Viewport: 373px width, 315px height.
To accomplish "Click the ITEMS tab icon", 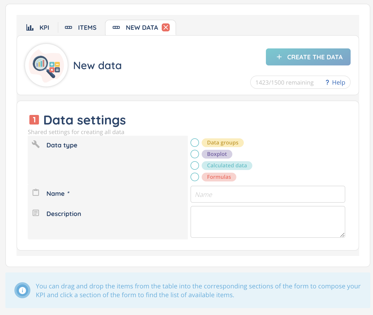I will tap(68, 28).
